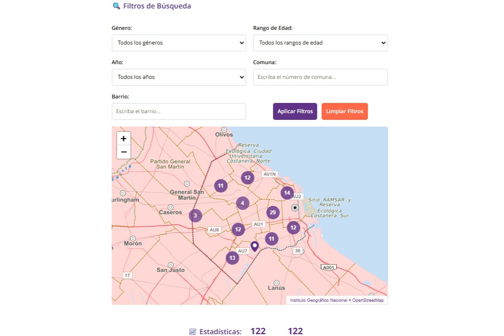Expand the Rango de Edad dropdown

pyautogui.click(x=320, y=43)
